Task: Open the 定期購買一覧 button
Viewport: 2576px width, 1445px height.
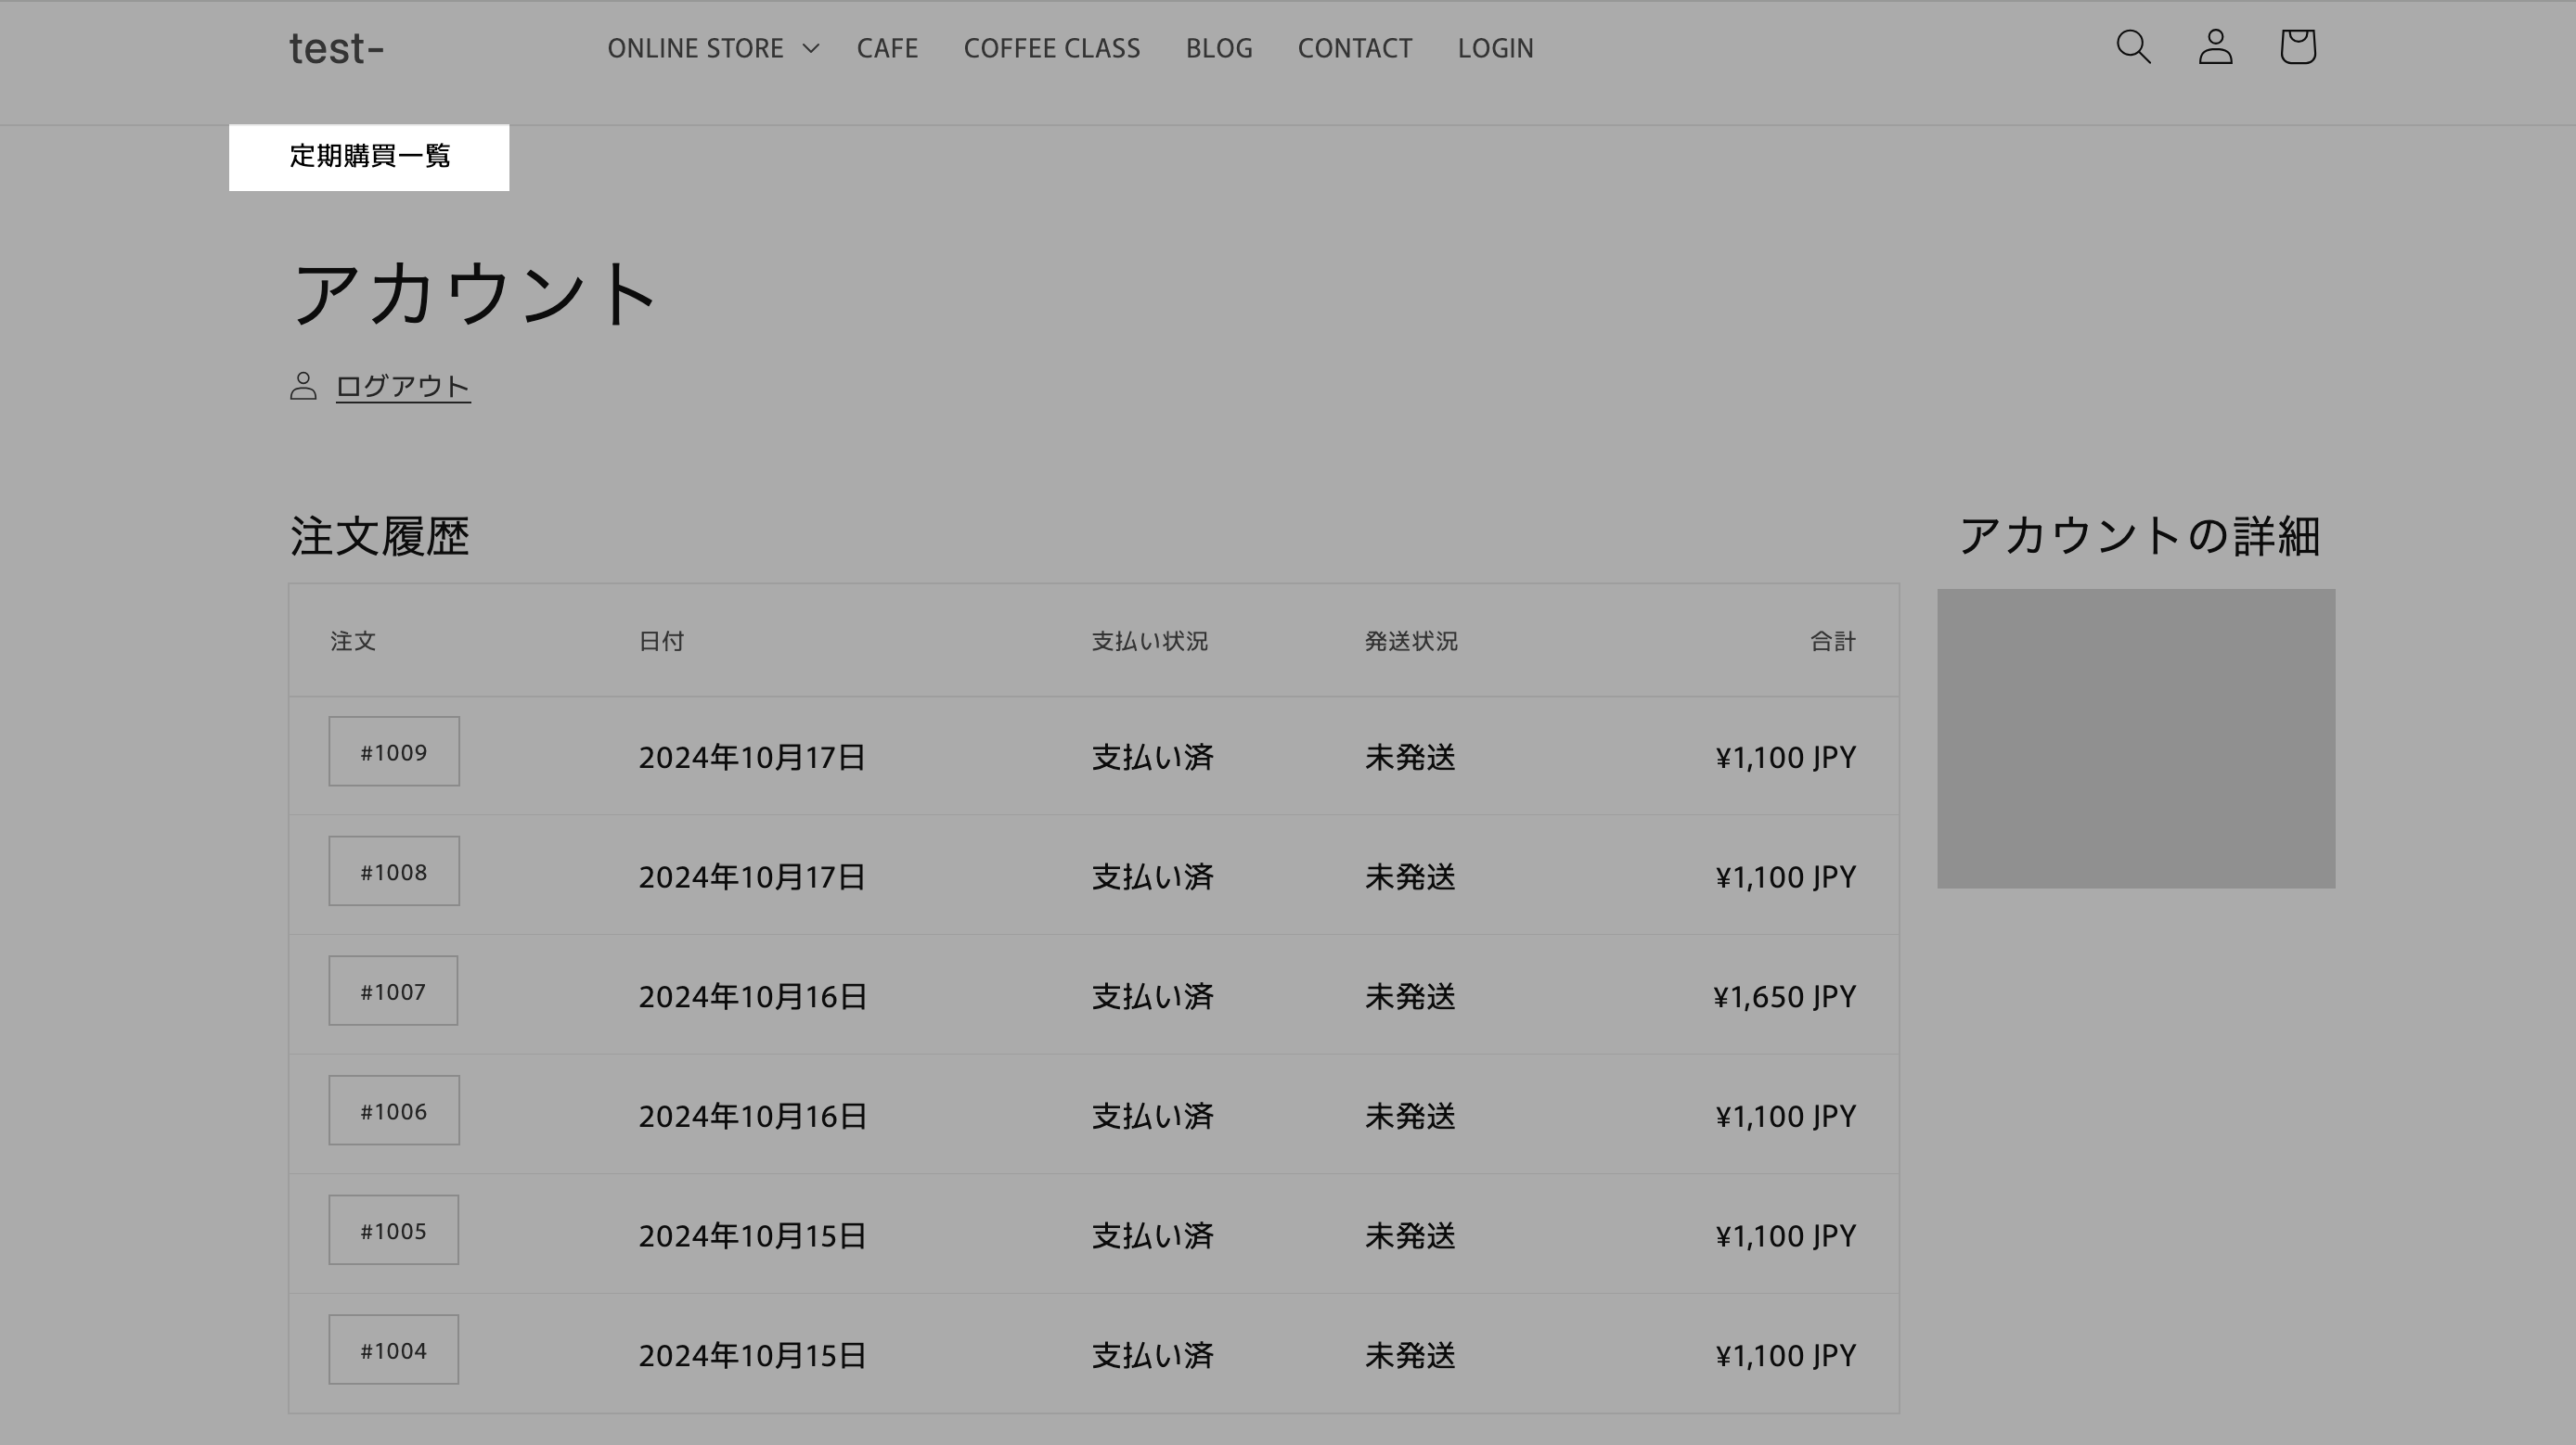Action: tap(369, 157)
